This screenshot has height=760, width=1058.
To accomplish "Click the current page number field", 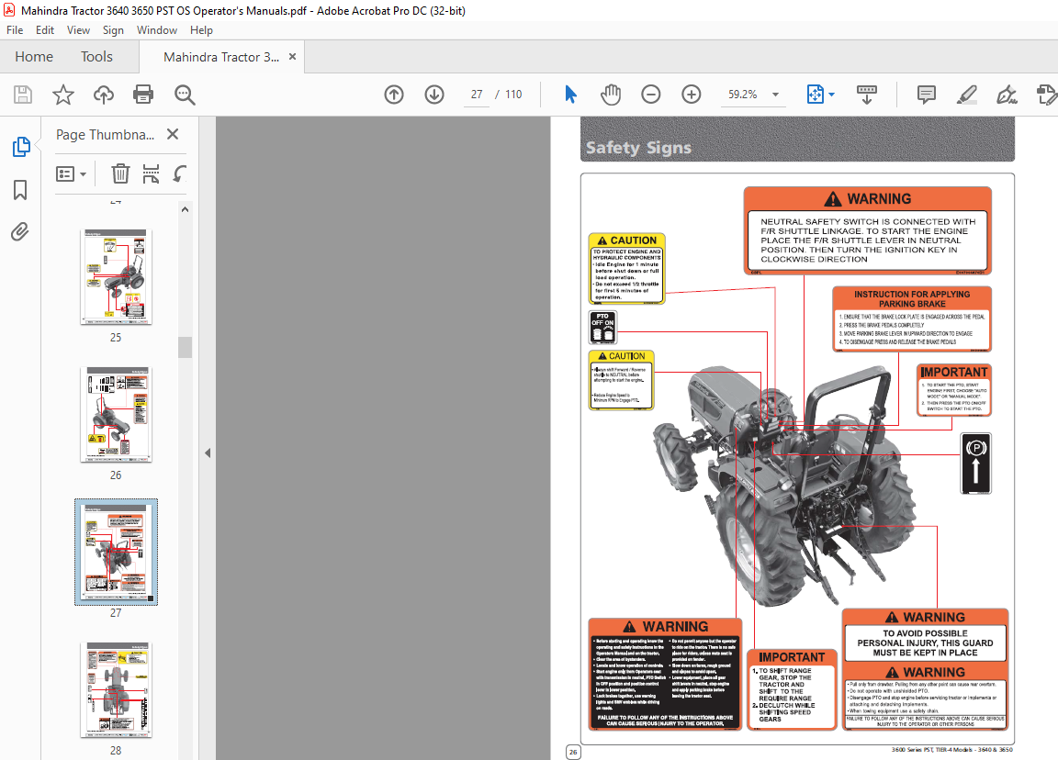I will tap(477, 95).
